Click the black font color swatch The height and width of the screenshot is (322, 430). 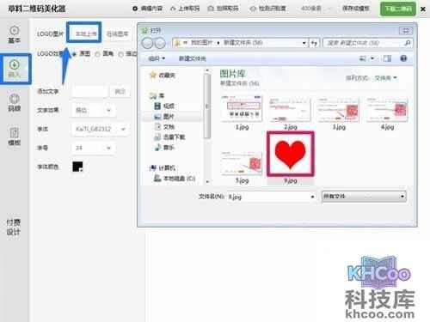[x=77, y=167]
